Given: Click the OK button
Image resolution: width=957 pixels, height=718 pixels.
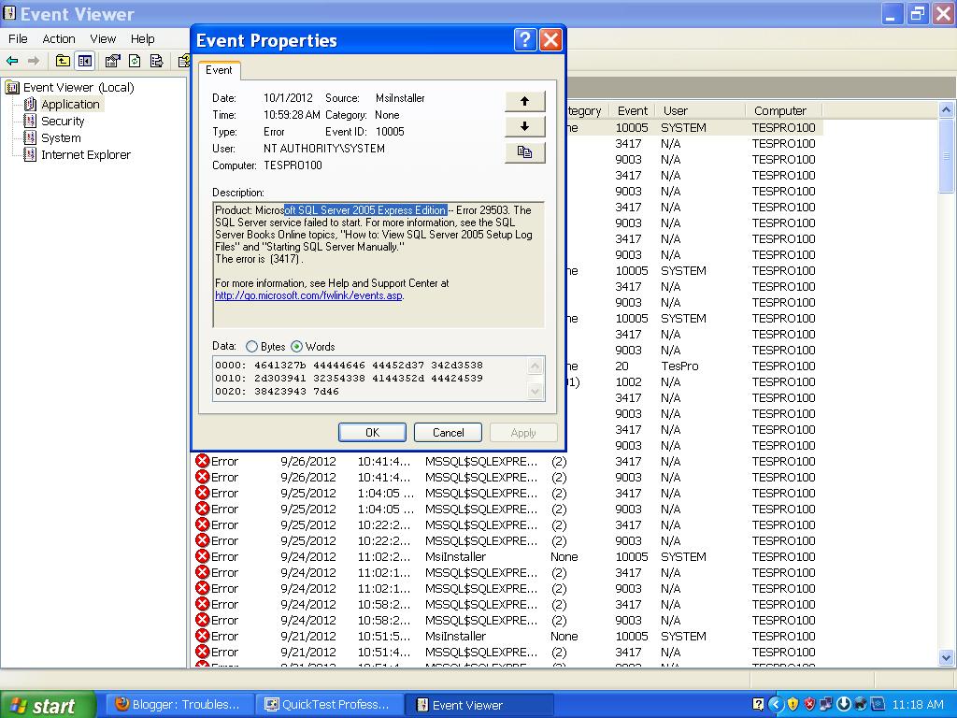Looking at the screenshot, I should [x=372, y=432].
